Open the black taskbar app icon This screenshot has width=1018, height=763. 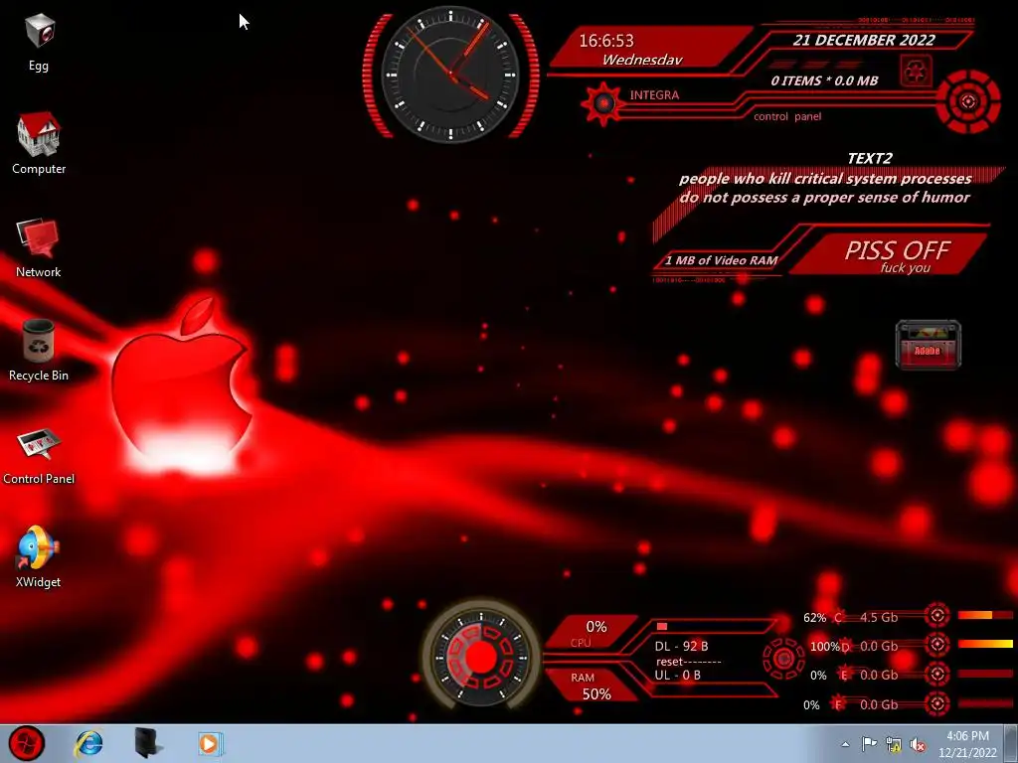click(x=148, y=743)
